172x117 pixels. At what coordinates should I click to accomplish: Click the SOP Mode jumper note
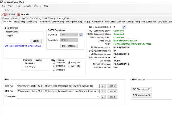tap(23, 46)
